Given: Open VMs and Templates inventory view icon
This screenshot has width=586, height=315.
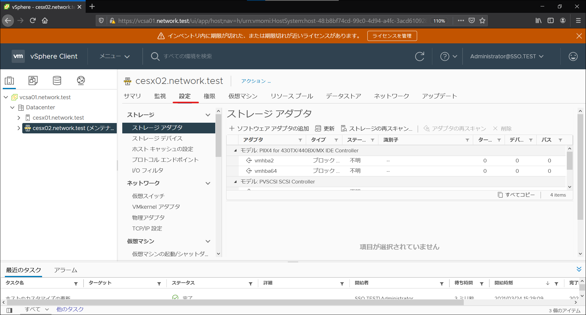Looking at the screenshot, I should (x=33, y=81).
